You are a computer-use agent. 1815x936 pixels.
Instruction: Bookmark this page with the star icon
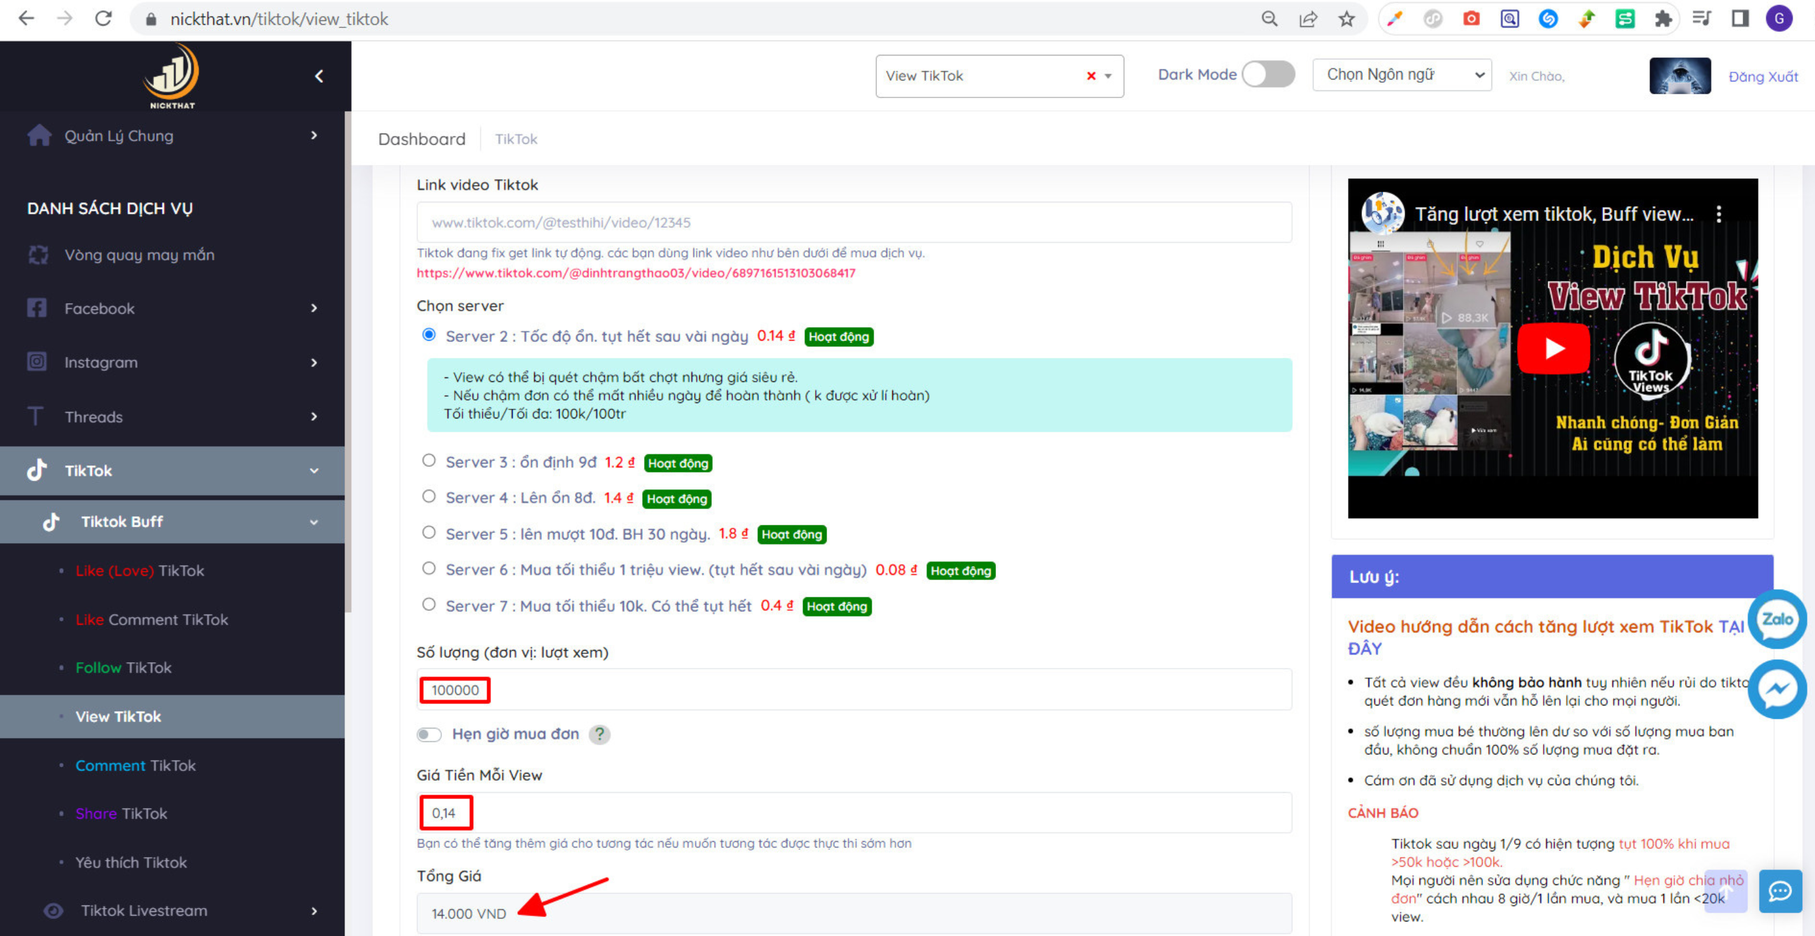1346,19
